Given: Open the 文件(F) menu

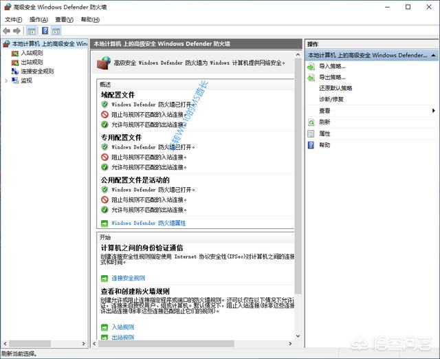Looking at the screenshot, I should pyautogui.click(x=14, y=20).
